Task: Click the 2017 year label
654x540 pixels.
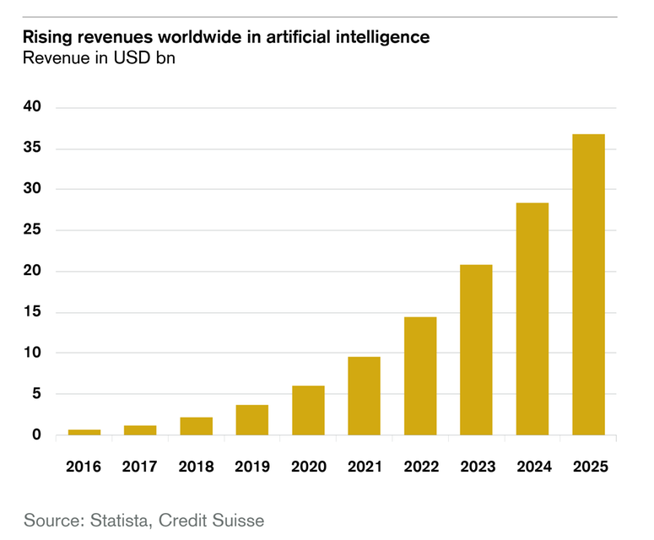Action: pos(140,466)
